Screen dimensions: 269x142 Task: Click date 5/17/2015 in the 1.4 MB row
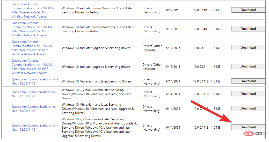click(x=173, y=66)
